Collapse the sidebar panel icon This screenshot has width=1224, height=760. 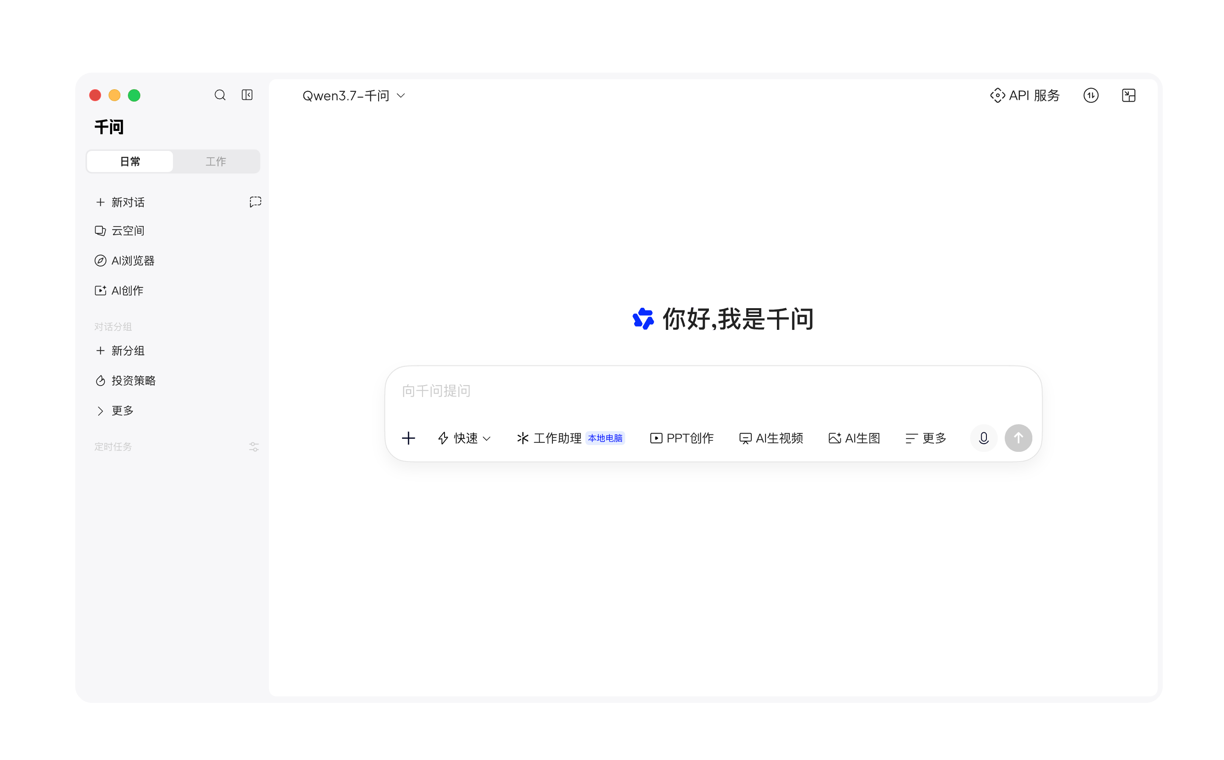(247, 95)
